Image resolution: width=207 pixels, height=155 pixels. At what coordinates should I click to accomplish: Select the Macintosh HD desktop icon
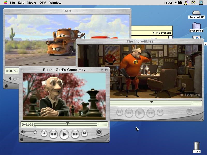pyautogui.click(x=196, y=14)
